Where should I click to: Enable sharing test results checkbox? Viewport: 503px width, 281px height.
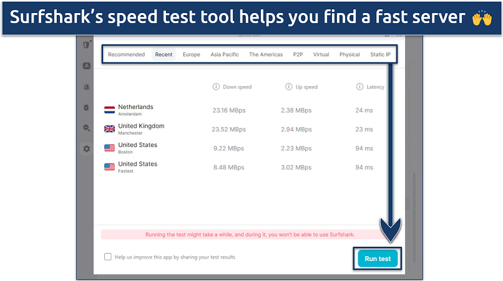pos(108,257)
